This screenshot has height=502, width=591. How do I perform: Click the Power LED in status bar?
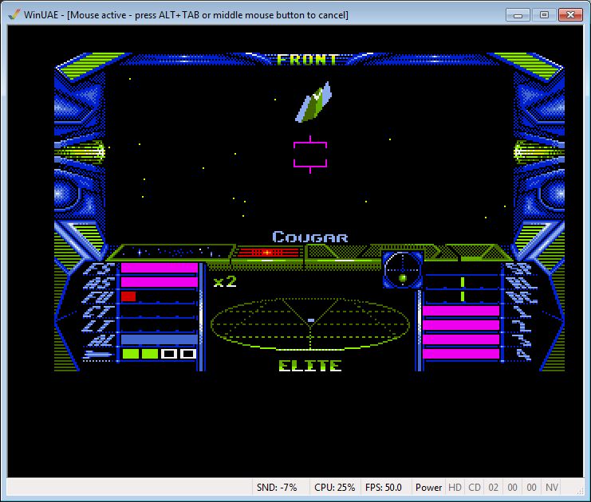[x=428, y=488]
